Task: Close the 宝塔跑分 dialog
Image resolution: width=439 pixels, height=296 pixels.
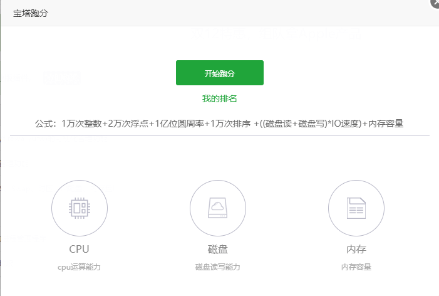Action: (436, 3)
